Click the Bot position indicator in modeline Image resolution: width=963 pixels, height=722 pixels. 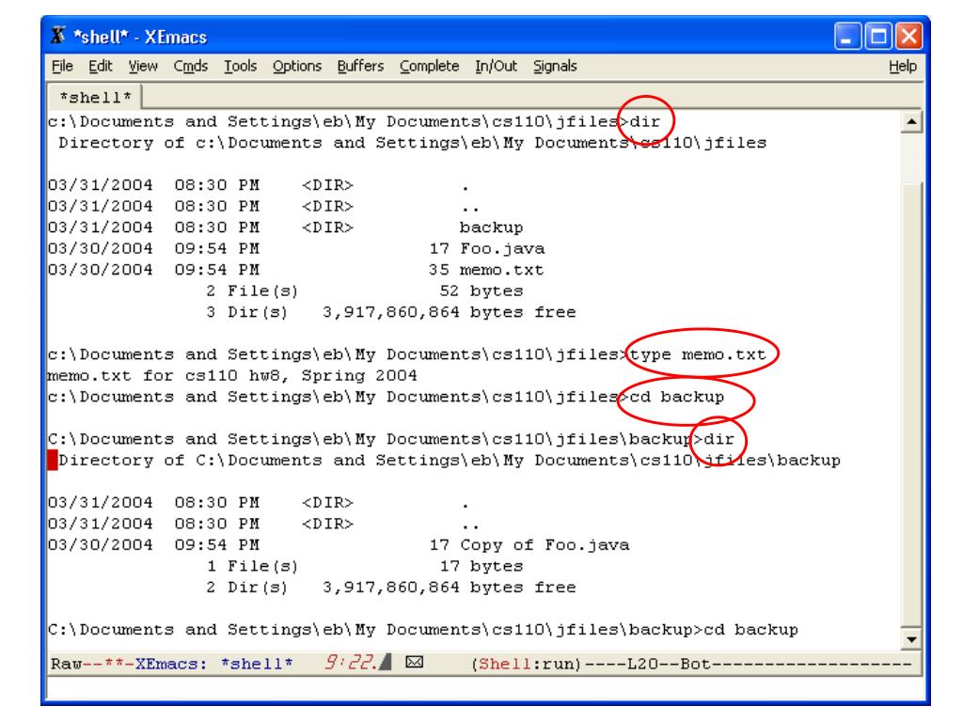(x=695, y=664)
